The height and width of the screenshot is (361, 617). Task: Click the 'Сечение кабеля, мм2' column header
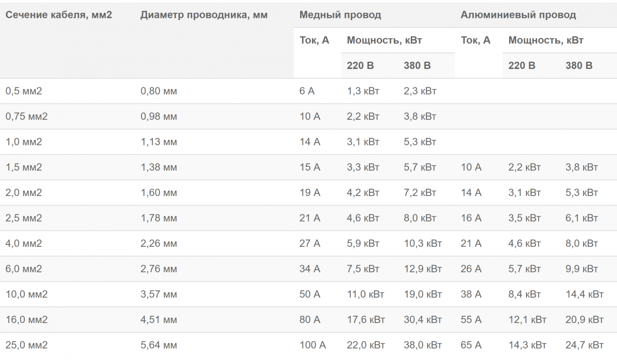59,15
